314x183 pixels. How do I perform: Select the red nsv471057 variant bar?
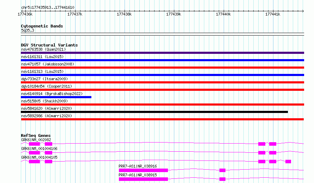[x=162, y=68]
